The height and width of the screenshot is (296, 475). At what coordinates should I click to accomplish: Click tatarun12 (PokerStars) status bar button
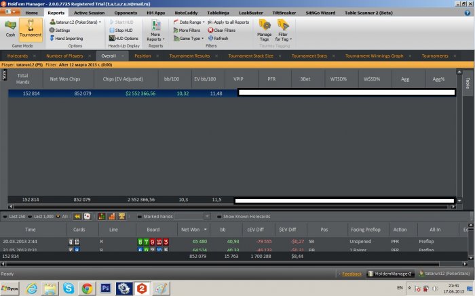[444, 274]
